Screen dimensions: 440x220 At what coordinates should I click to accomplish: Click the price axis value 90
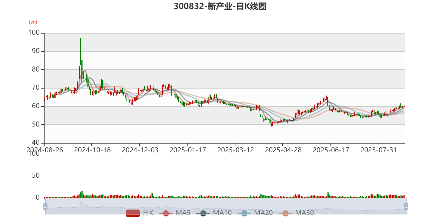click(x=36, y=51)
